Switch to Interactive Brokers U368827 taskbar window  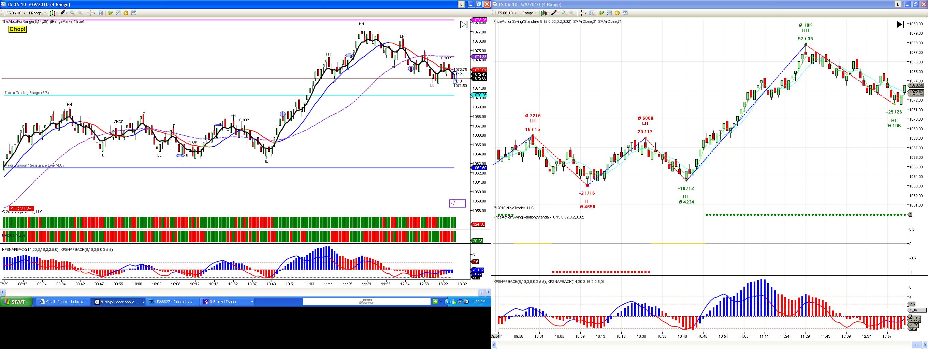(173, 302)
